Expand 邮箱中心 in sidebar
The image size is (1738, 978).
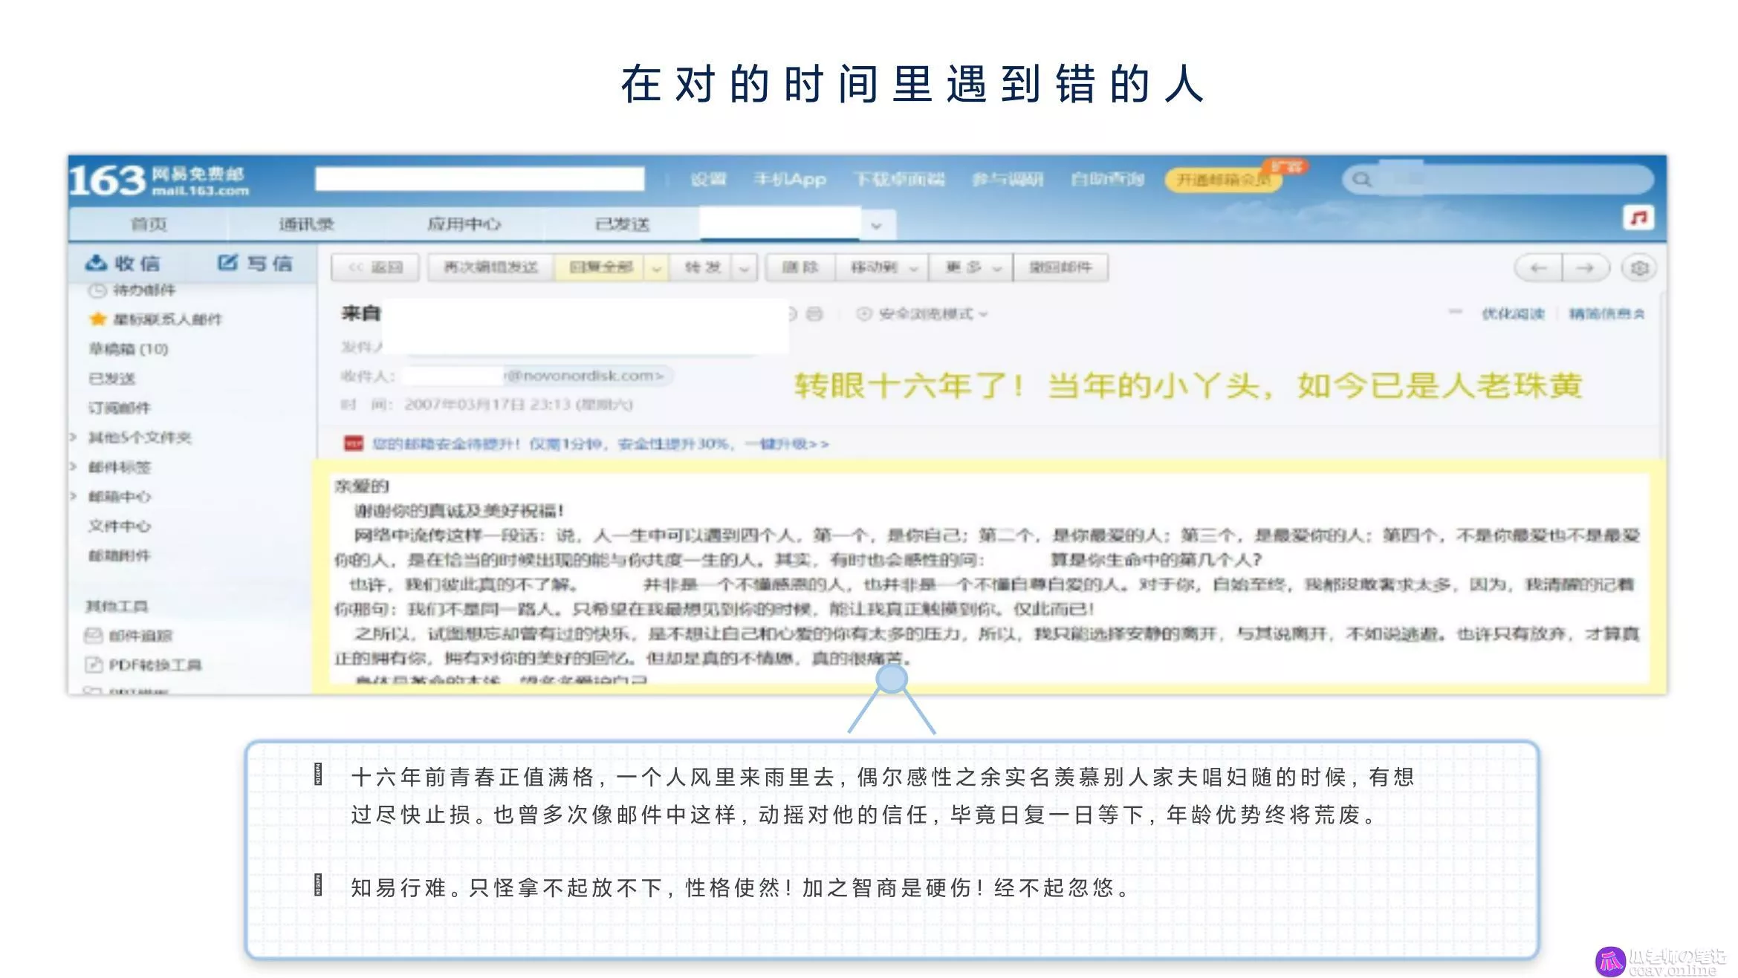click(74, 495)
